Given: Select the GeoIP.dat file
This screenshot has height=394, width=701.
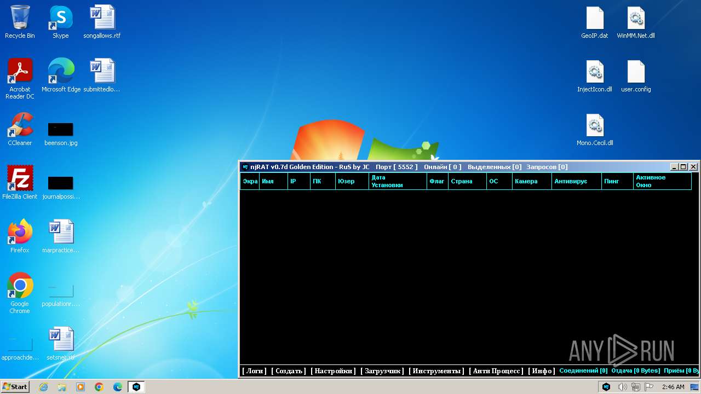Looking at the screenshot, I should coord(595,22).
